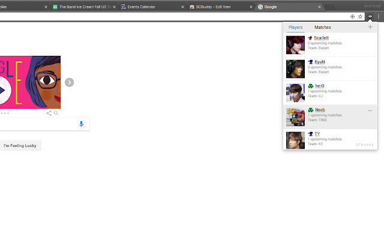Click ByuN's '2 upcoming matches' text
Viewport: 384px width, 240px height.
coord(325,67)
